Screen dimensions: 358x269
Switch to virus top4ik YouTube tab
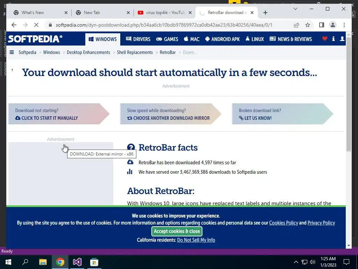pos(164,13)
